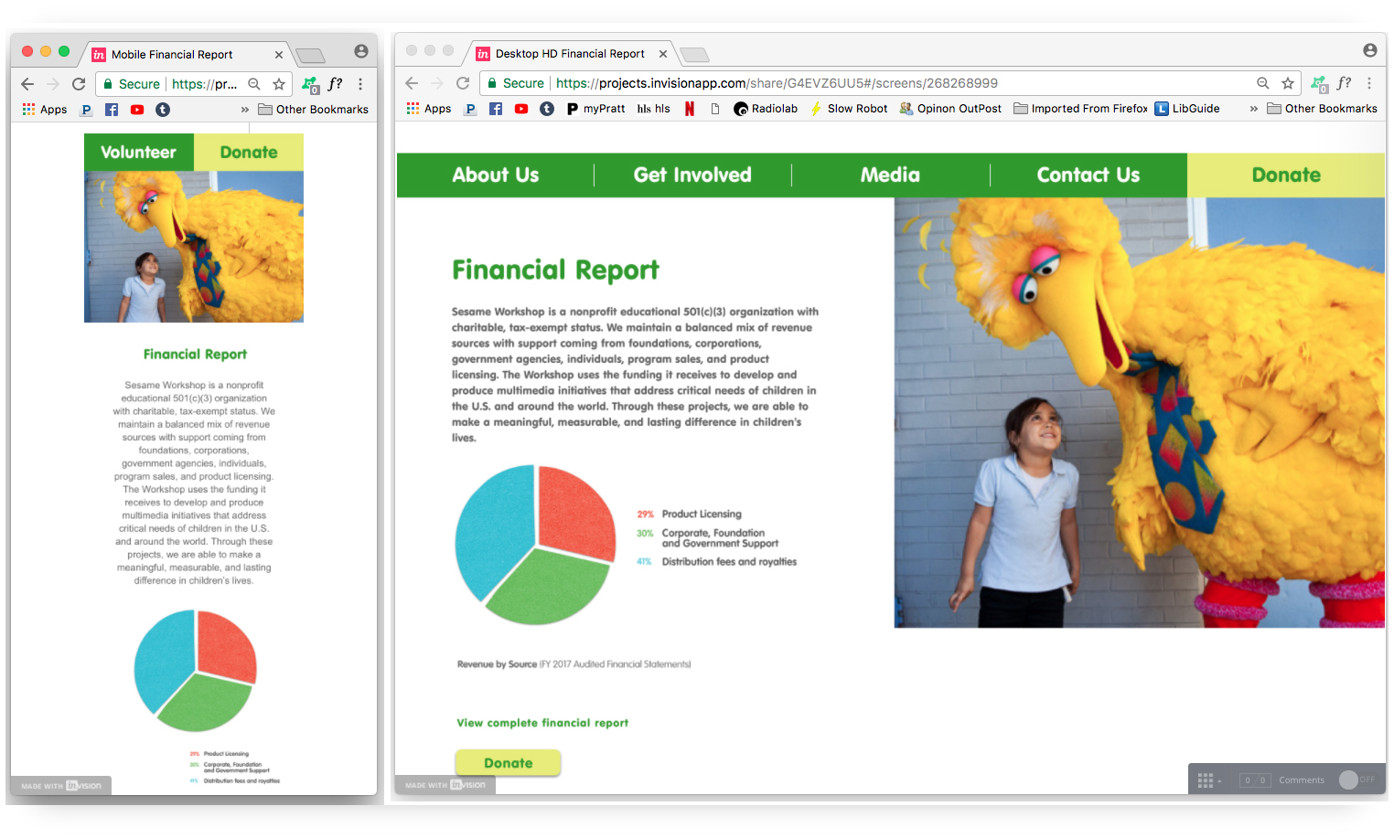Click the profile avatar icon in the mobile window
Image resolution: width=1394 pixels, height=838 pixels.
[361, 51]
